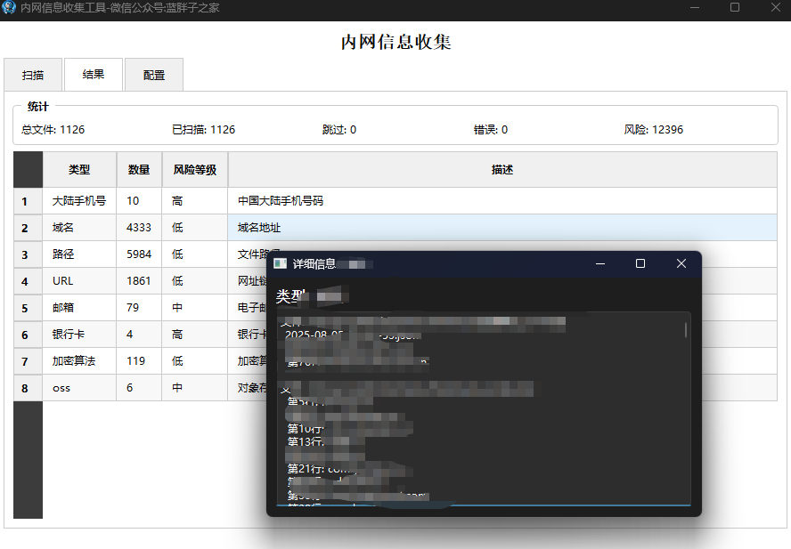The image size is (791, 549).
Task: Click the 错误: 0 statistic
Action: (490, 130)
